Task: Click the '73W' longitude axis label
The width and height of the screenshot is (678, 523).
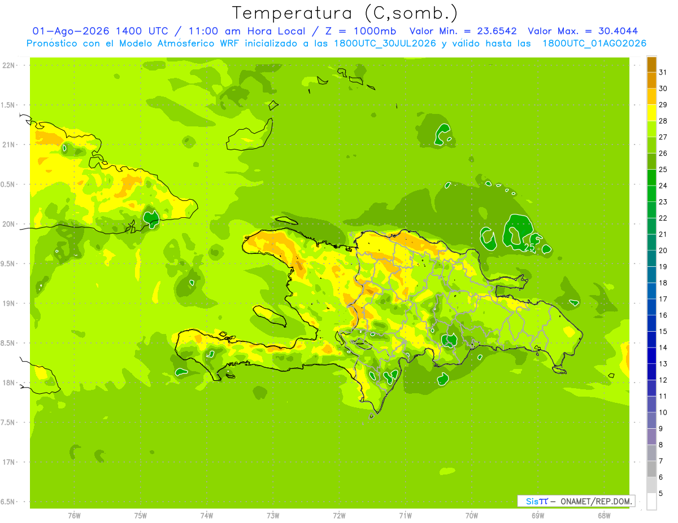Action: click(x=273, y=516)
